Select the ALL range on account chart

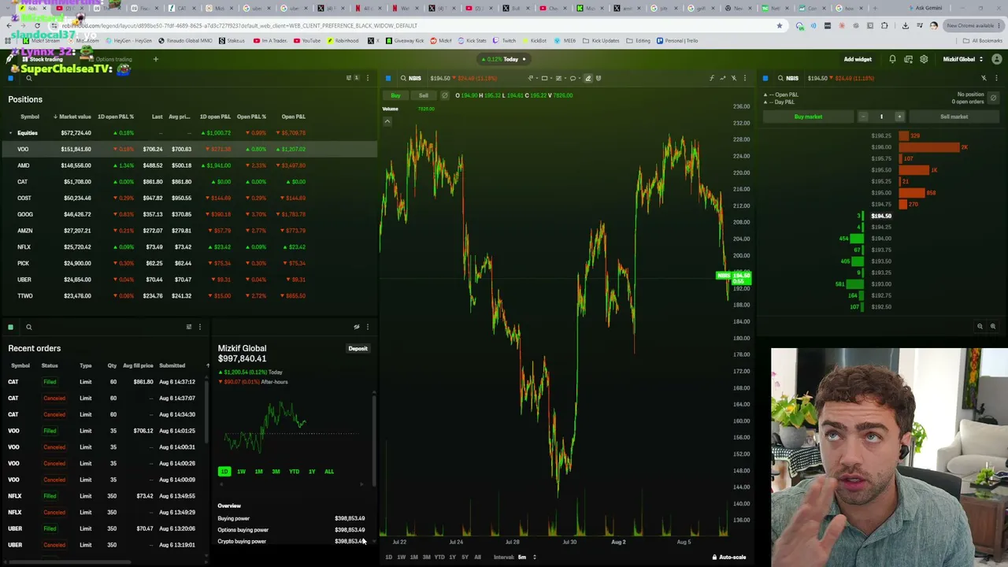click(x=329, y=472)
